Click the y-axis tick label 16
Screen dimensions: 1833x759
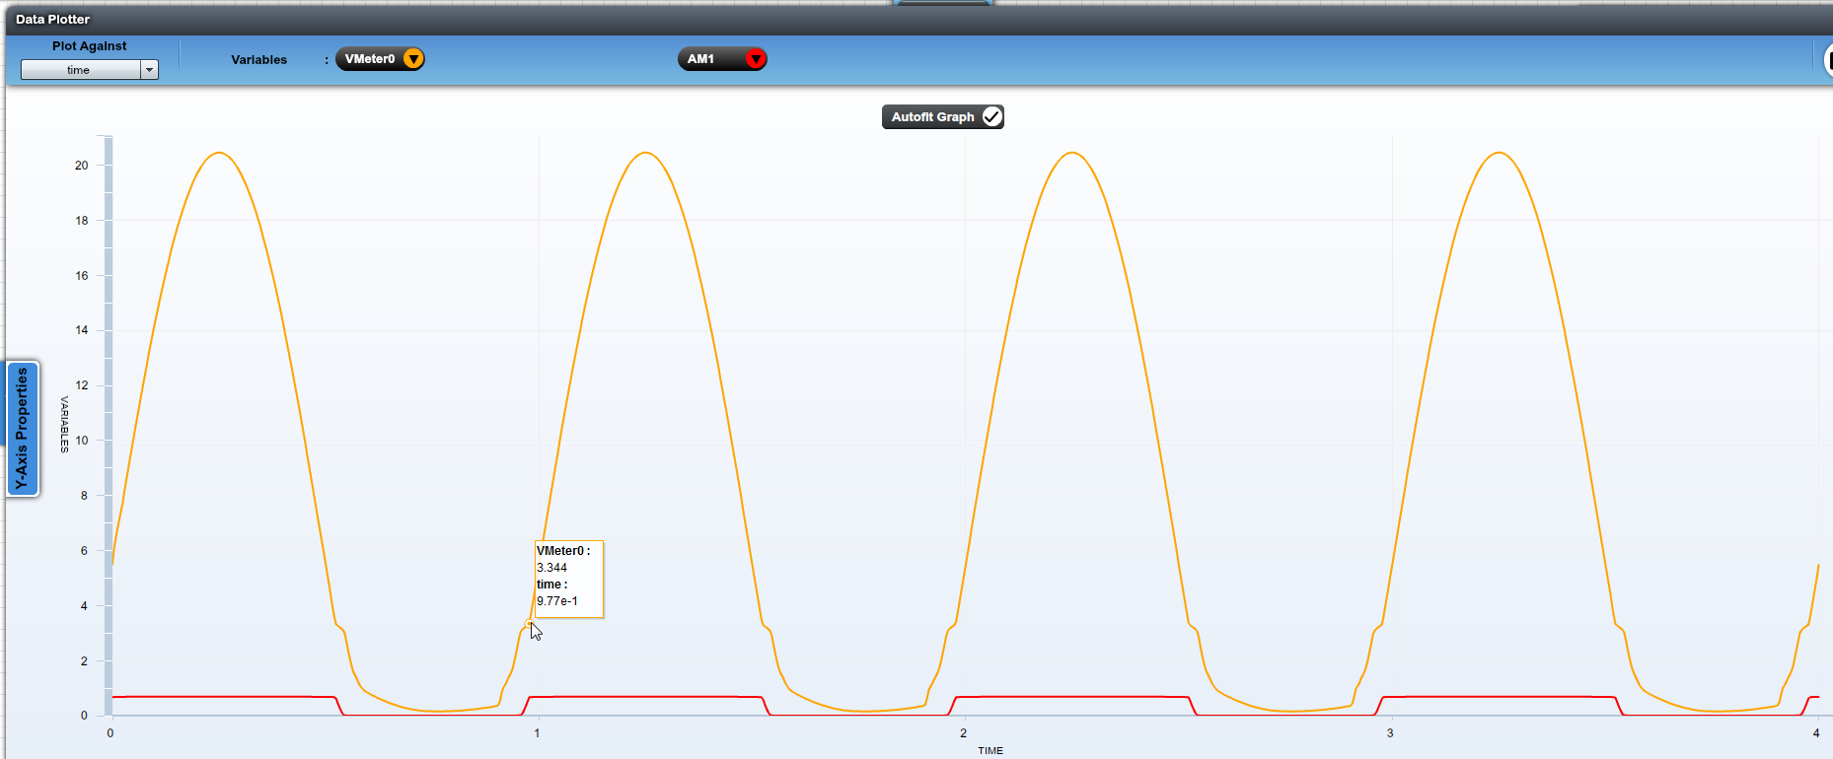81,276
